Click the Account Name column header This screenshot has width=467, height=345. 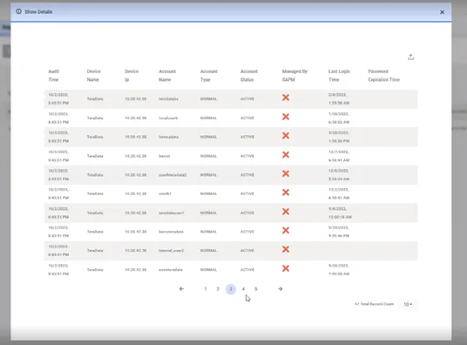click(x=167, y=76)
